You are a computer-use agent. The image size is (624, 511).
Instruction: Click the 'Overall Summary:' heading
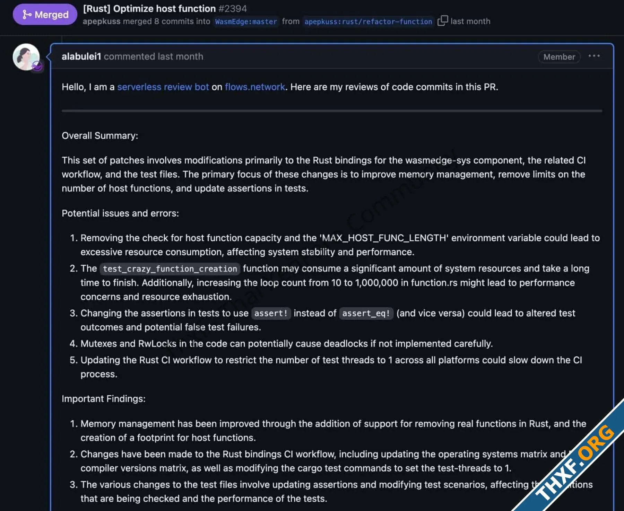pos(100,135)
